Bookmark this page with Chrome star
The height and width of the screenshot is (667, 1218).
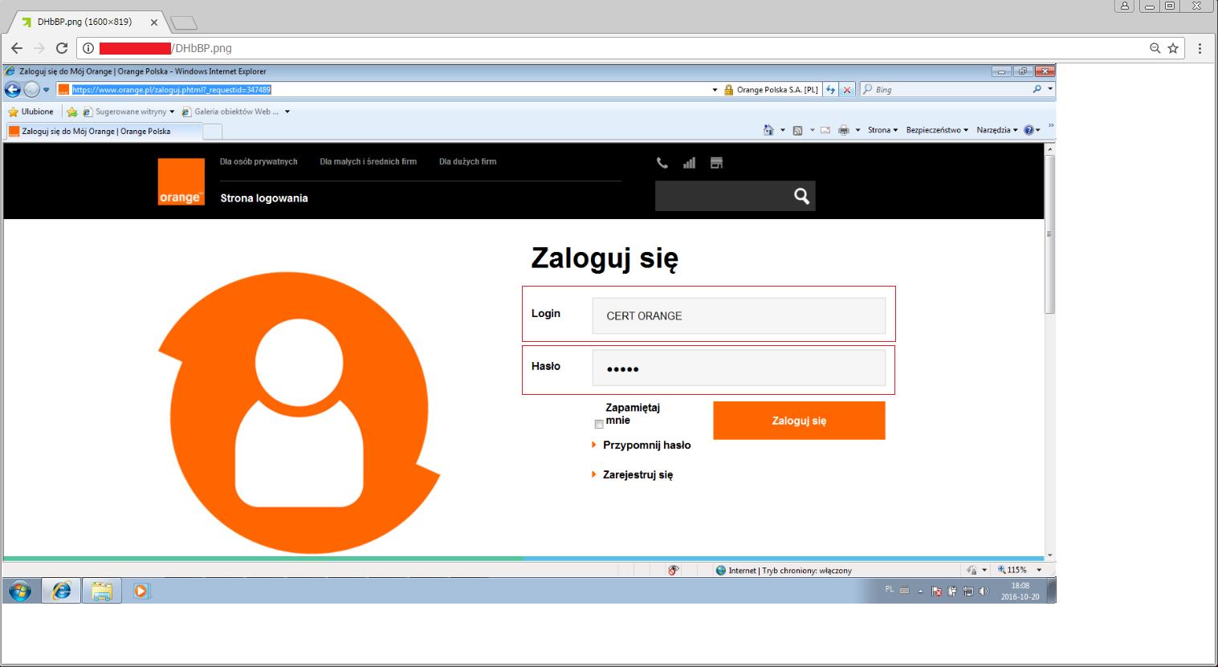click(x=1173, y=48)
